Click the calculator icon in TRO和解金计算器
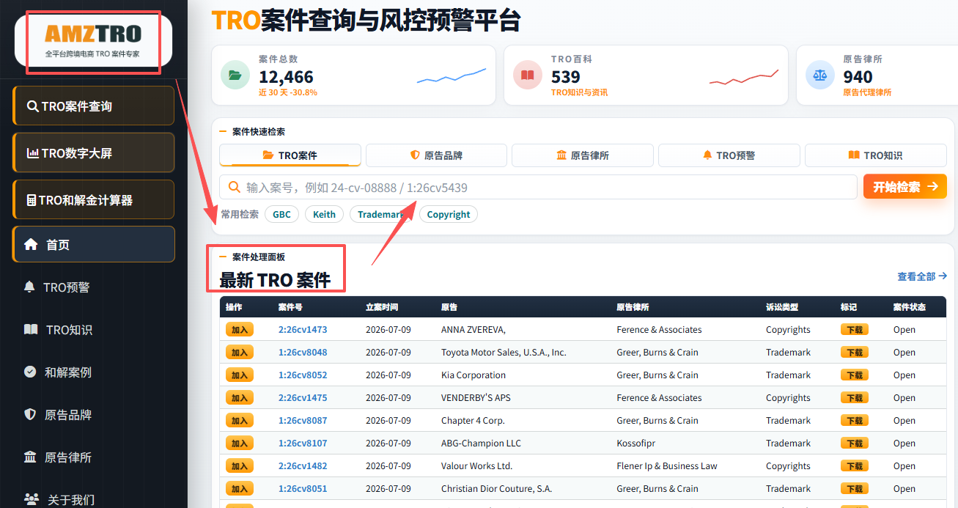 [32, 200]
